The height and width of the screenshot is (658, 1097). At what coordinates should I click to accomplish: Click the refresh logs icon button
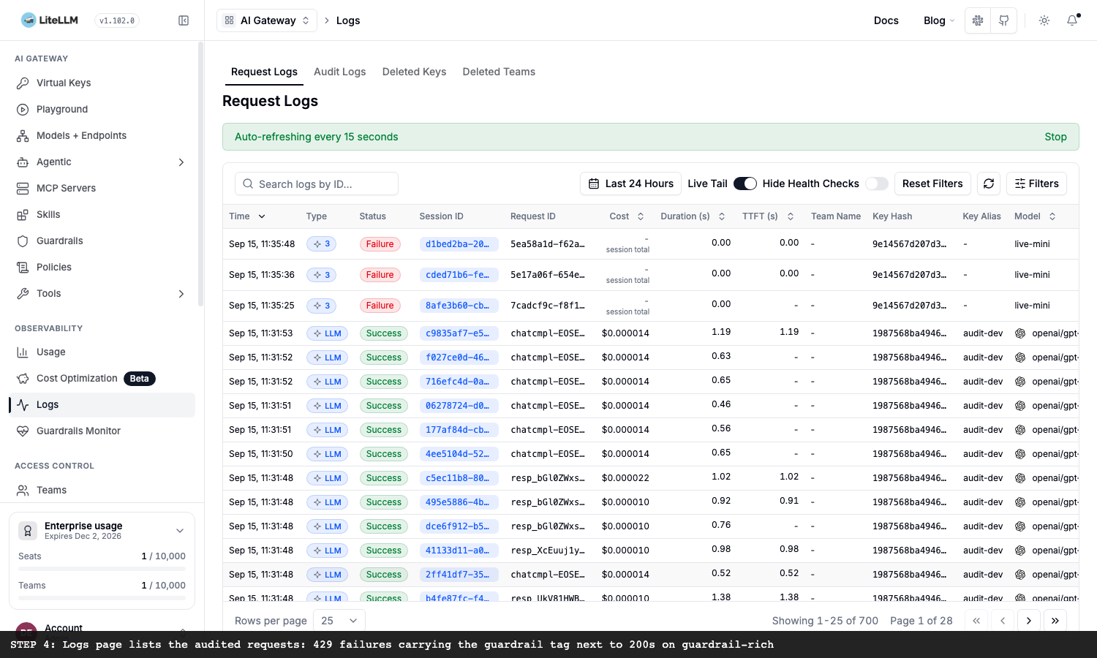coord(989,184)
